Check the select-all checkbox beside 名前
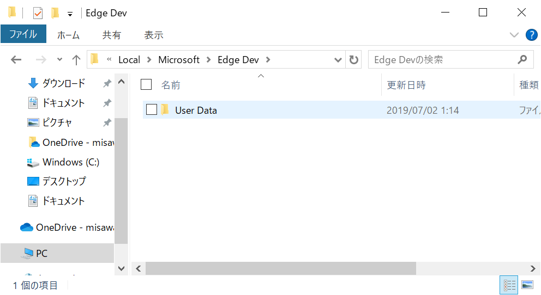Image resolution: width=541 pixels, height=295 pixels. tap(146, 84)
